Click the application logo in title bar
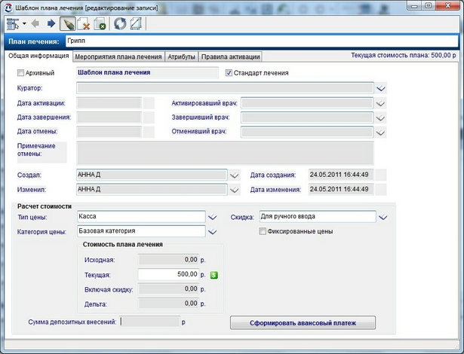The width and height of the screenshot is (464, 354). 8,8
